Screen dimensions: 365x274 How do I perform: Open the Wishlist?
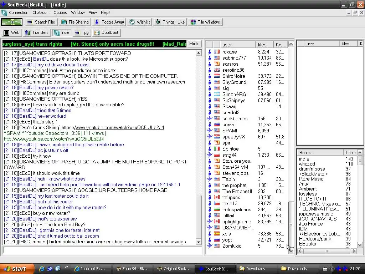click(140, 22)
